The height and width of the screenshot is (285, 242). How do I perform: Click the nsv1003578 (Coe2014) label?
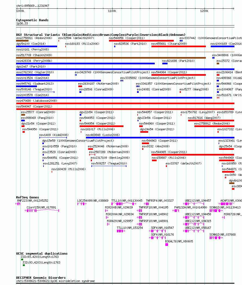tap(33, 95)
